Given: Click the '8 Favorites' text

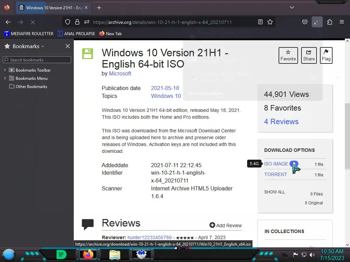Looking at the screenshot, I should (x=283, y=108).
